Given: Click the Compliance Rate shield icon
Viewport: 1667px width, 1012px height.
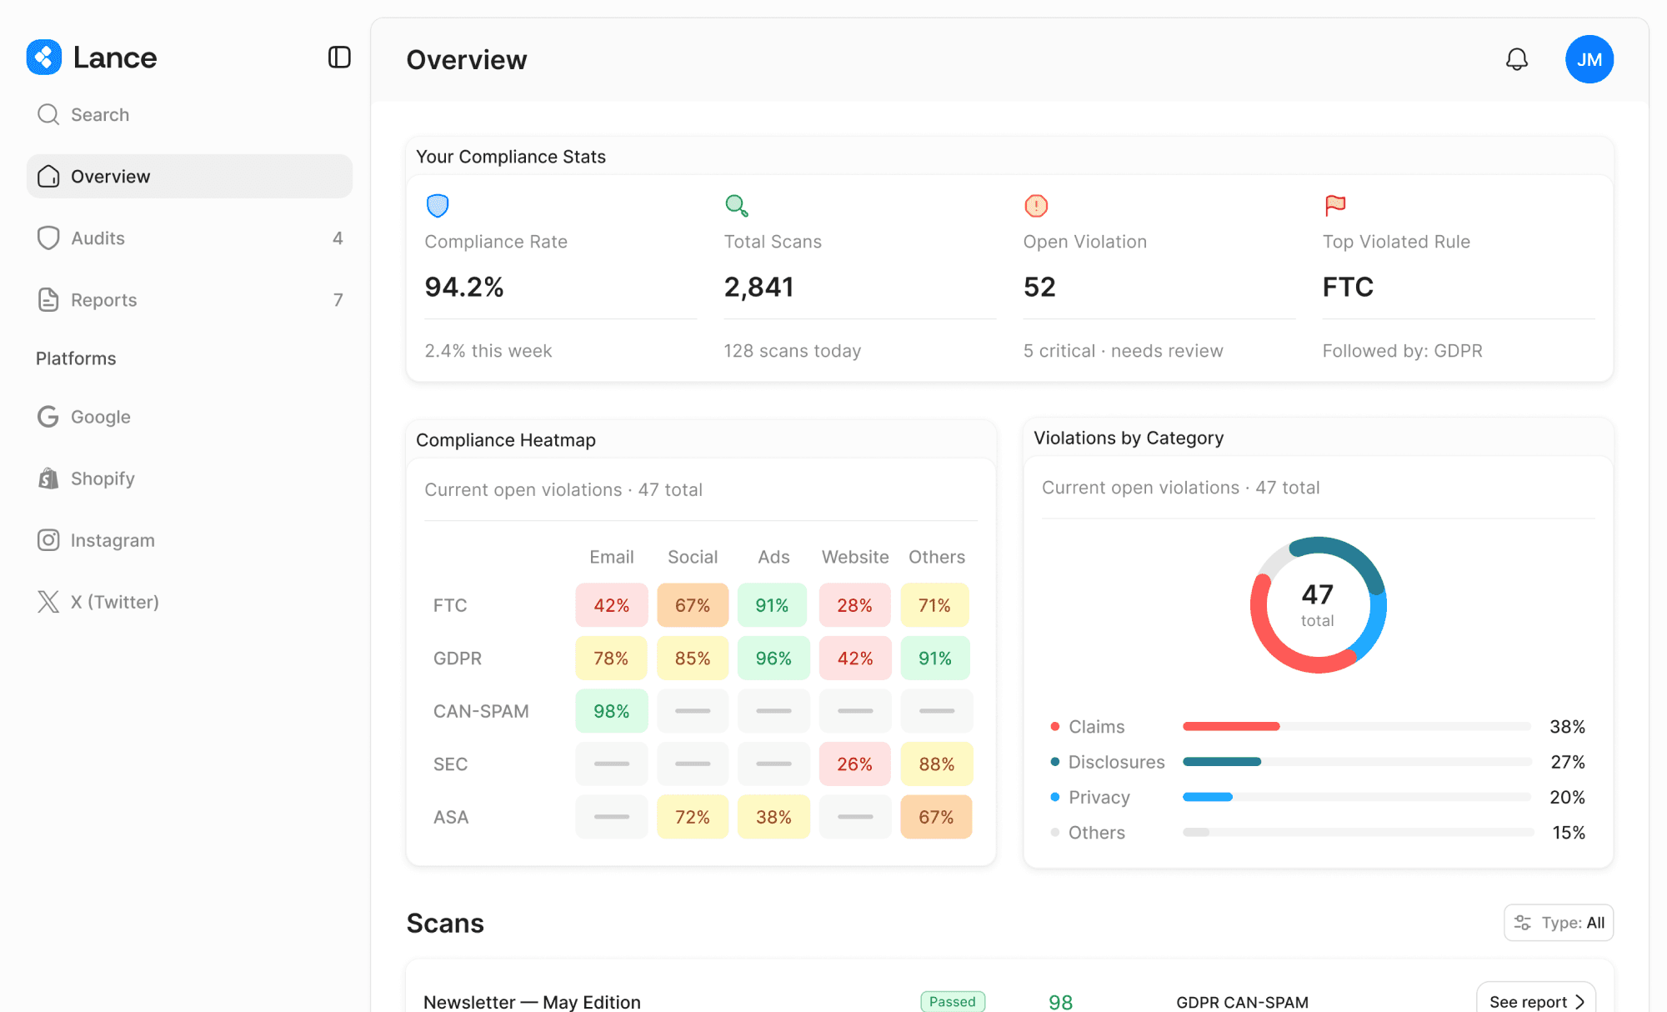Looking at the screenshot, I should 438,205.
